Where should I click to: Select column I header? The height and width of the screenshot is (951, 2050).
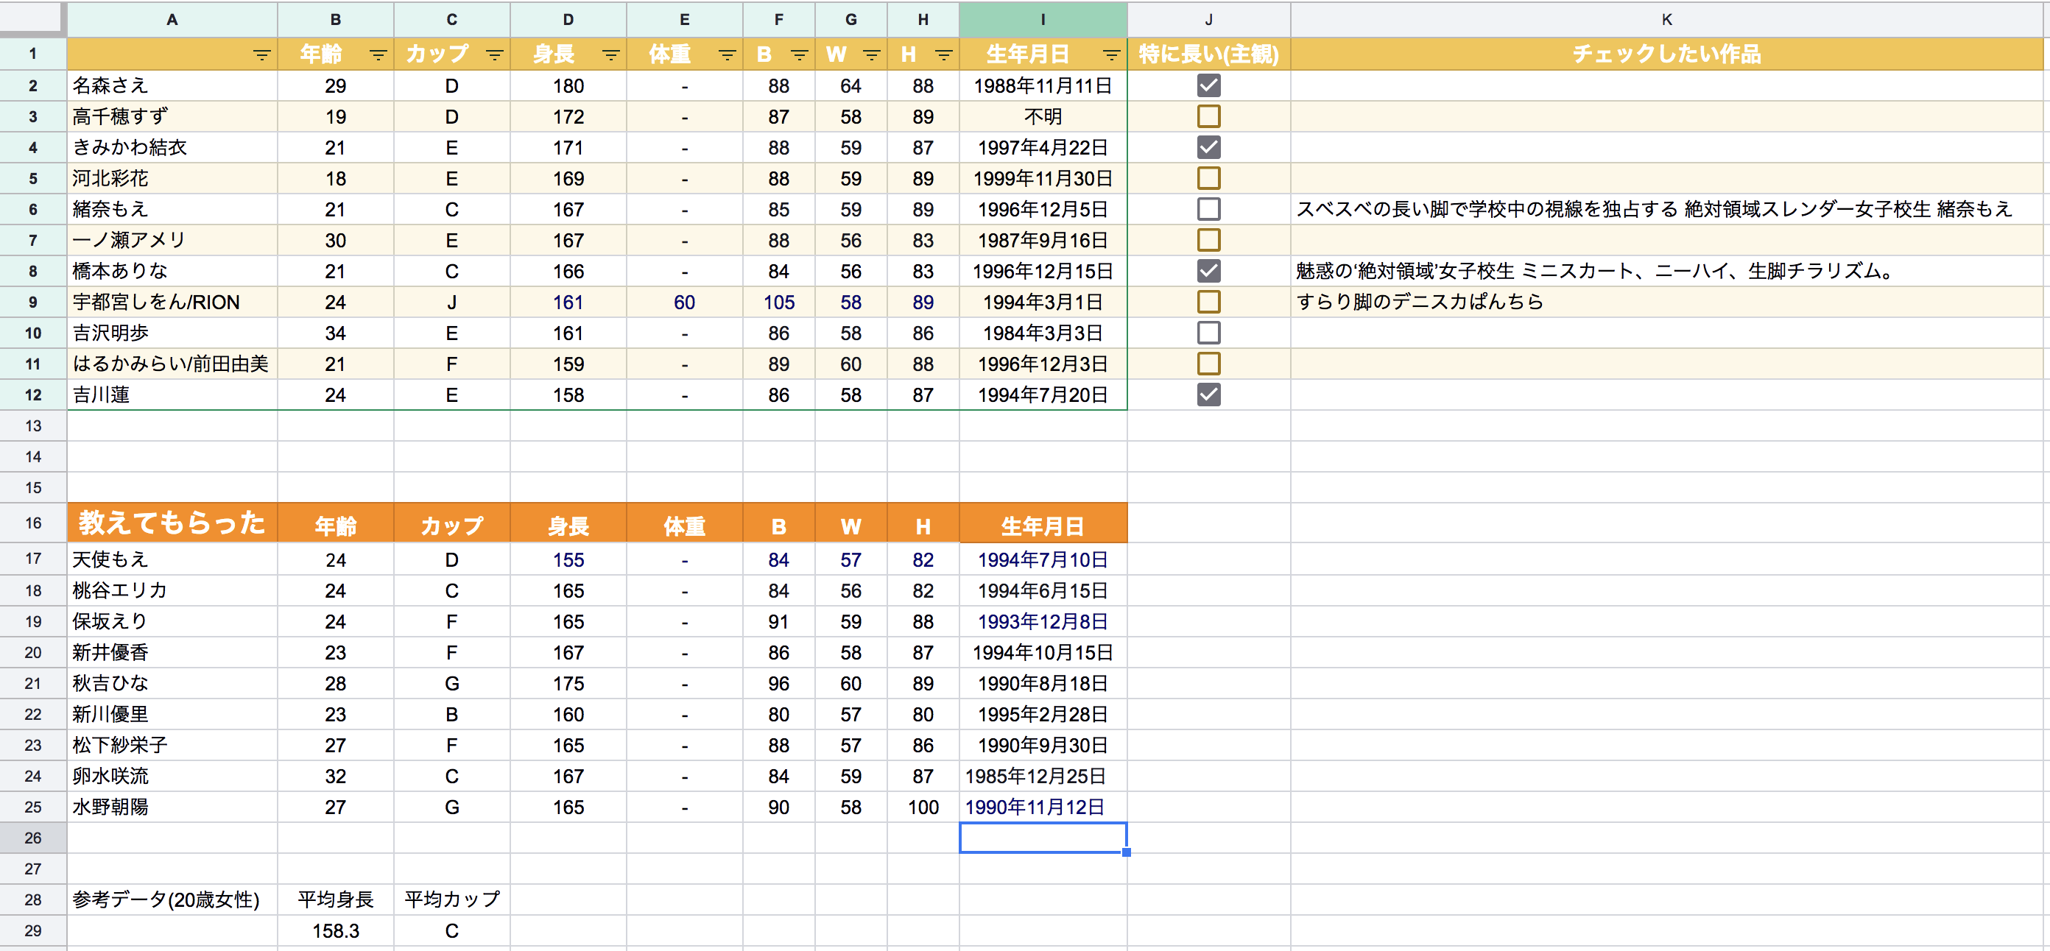[1043, 19]
